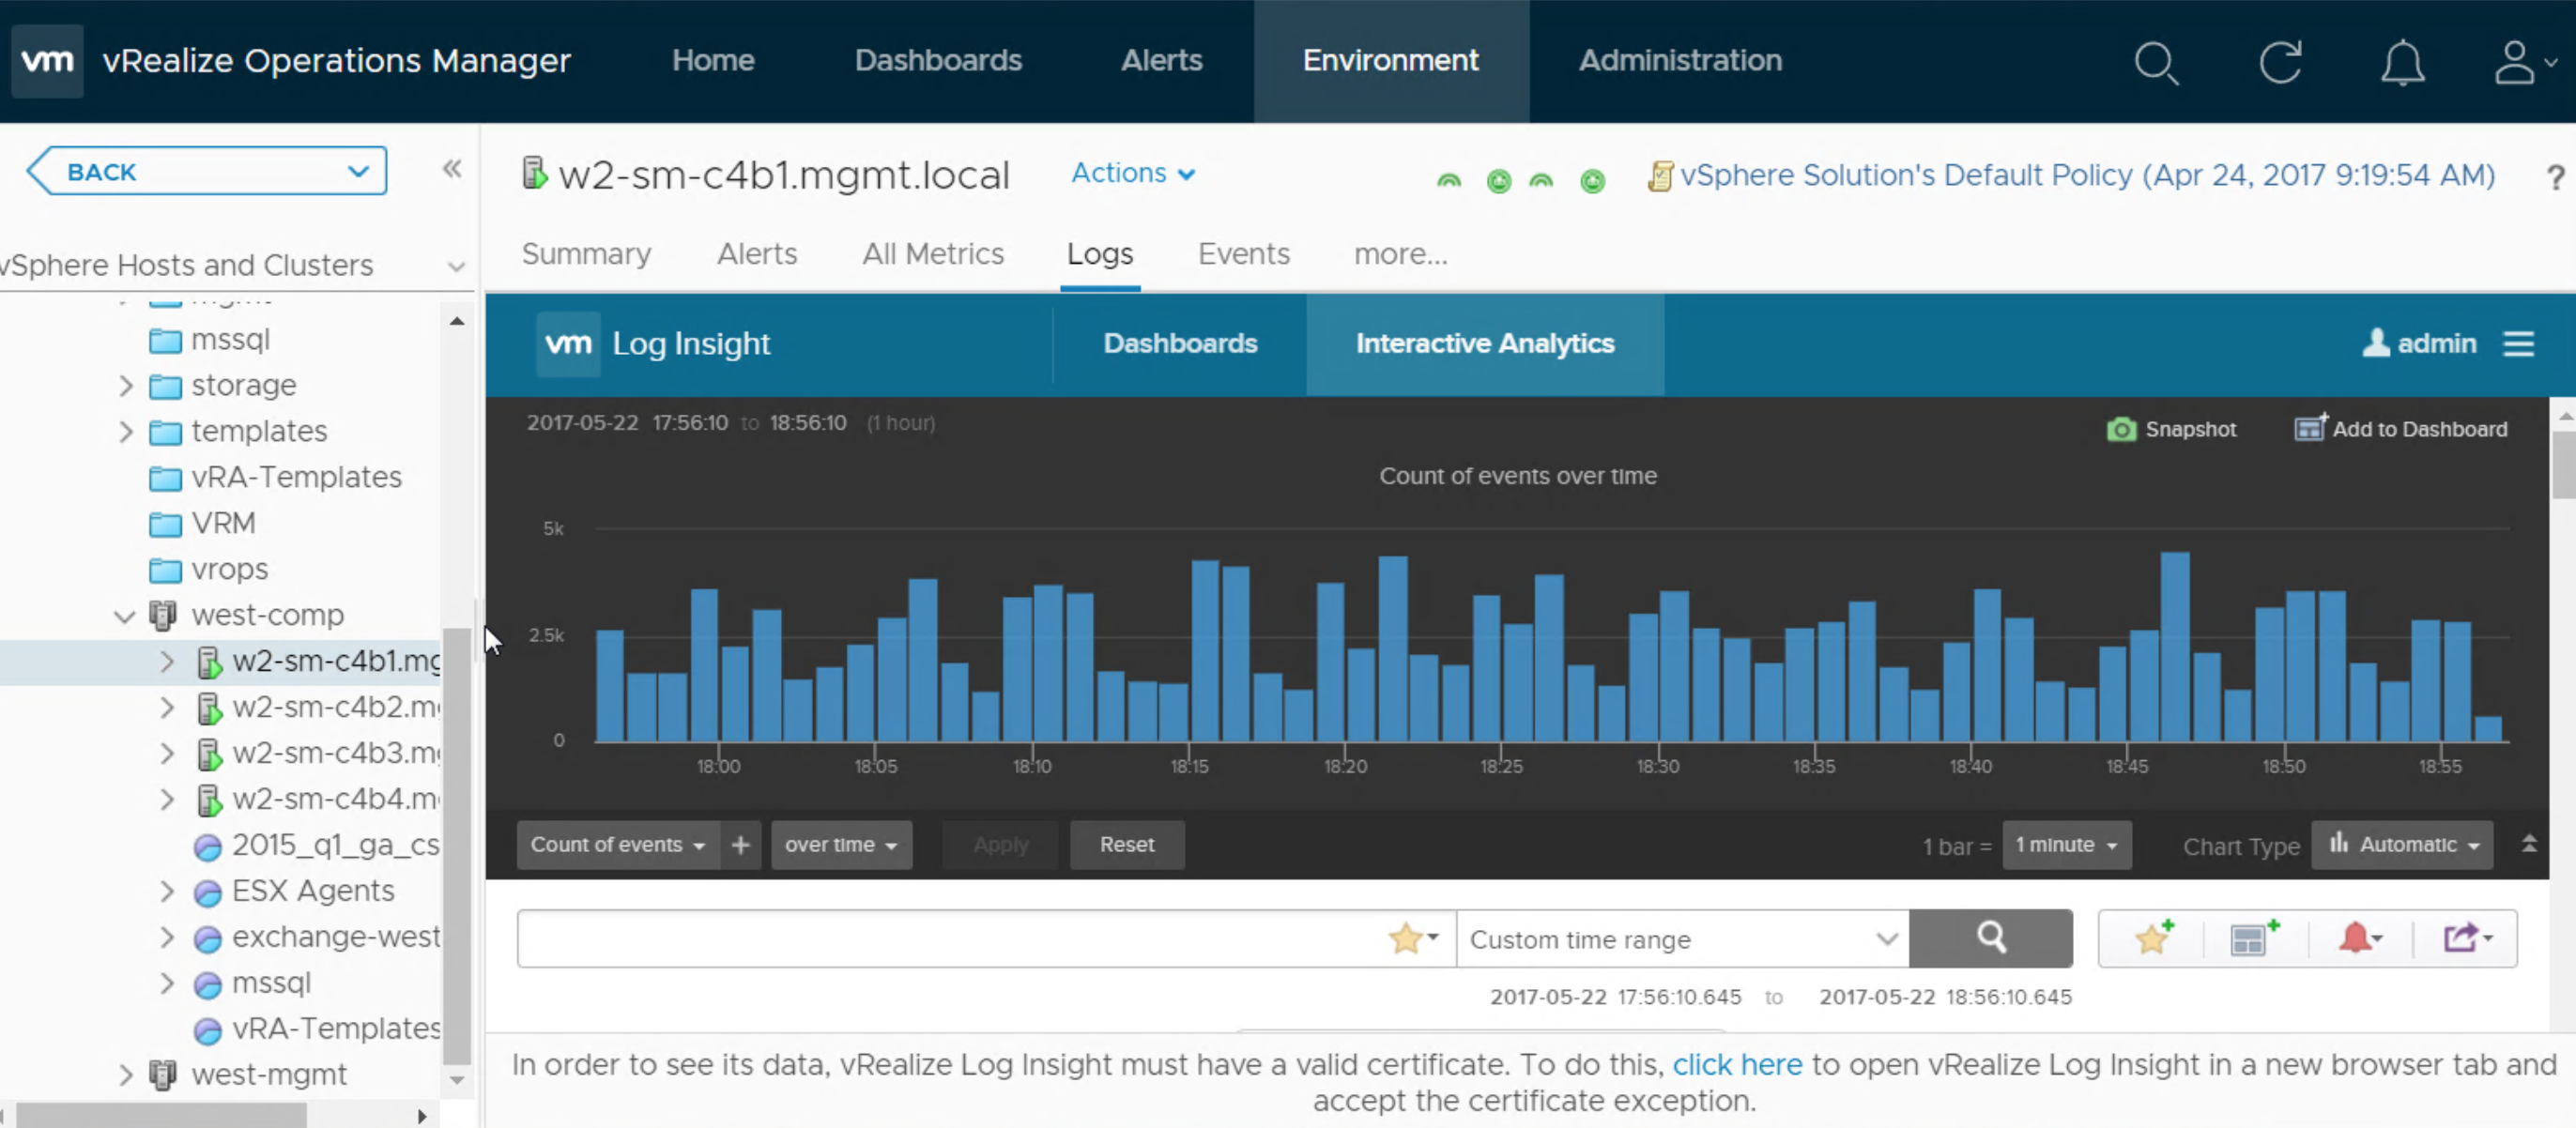
Task: Switch to Events tab
Action: point(1244,254)
